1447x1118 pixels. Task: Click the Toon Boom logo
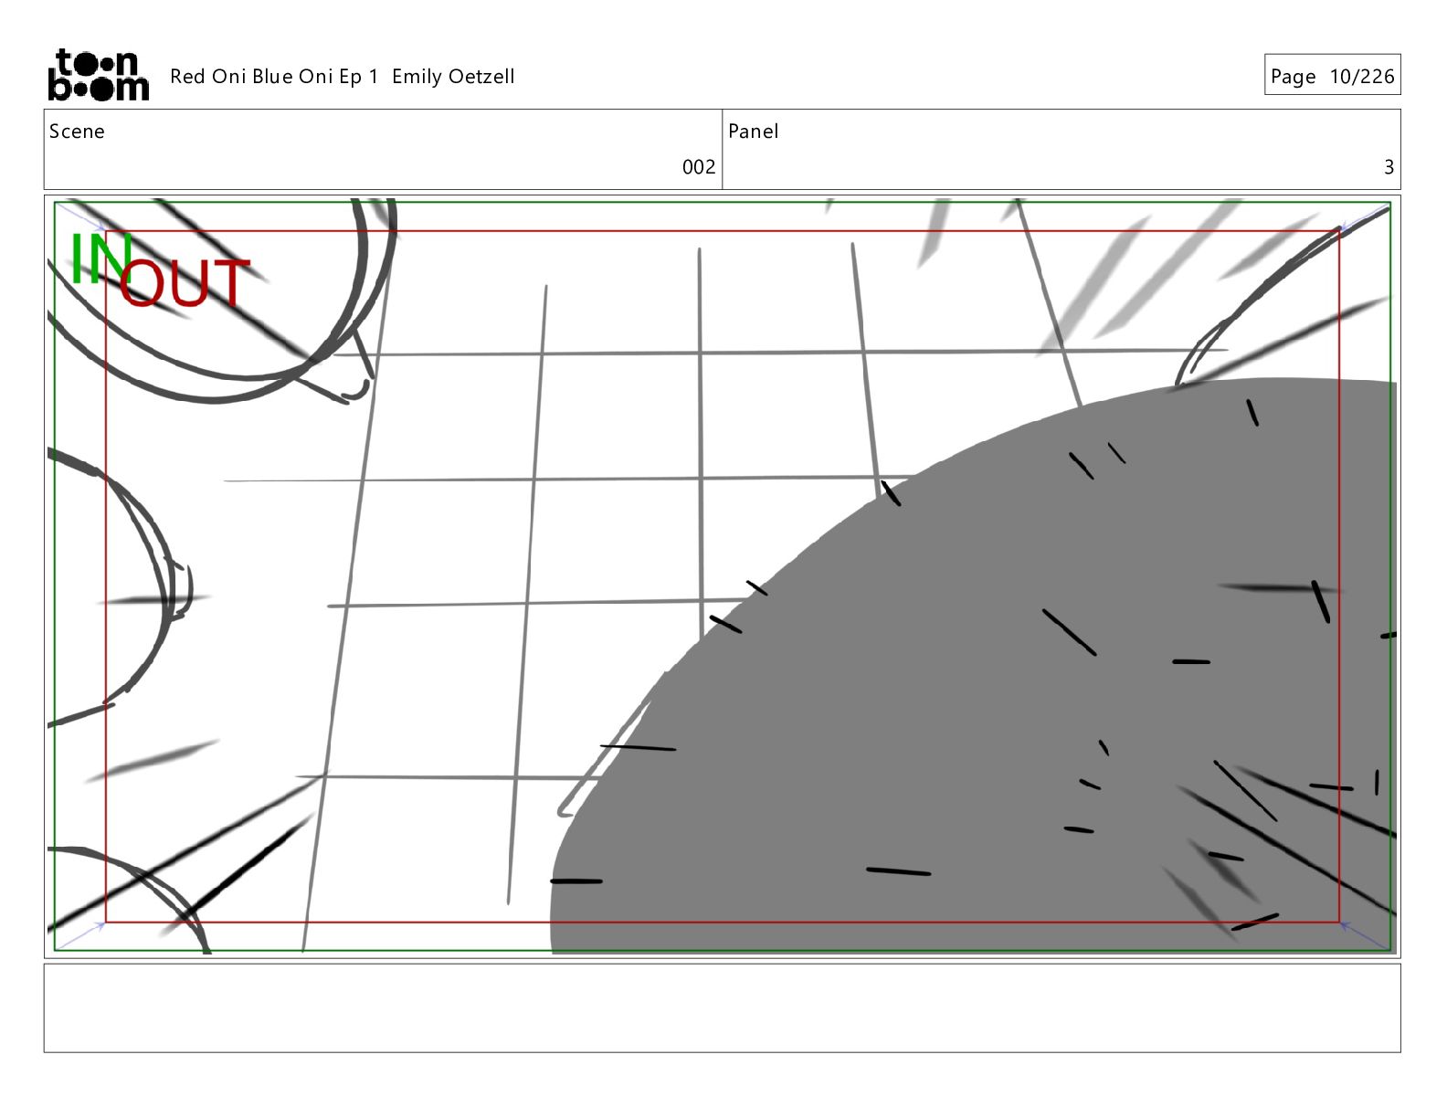(98, 75)
